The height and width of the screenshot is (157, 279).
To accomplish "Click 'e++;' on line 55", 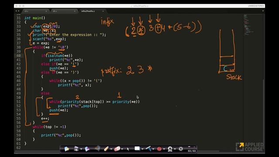I will coord(45,119).
